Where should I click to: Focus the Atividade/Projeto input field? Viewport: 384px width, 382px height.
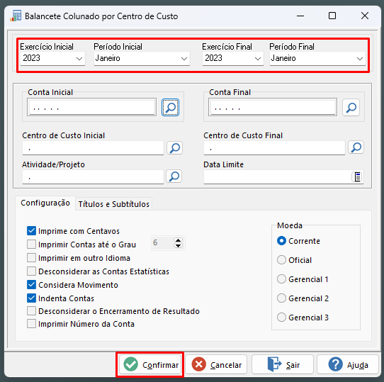[93, 176]
